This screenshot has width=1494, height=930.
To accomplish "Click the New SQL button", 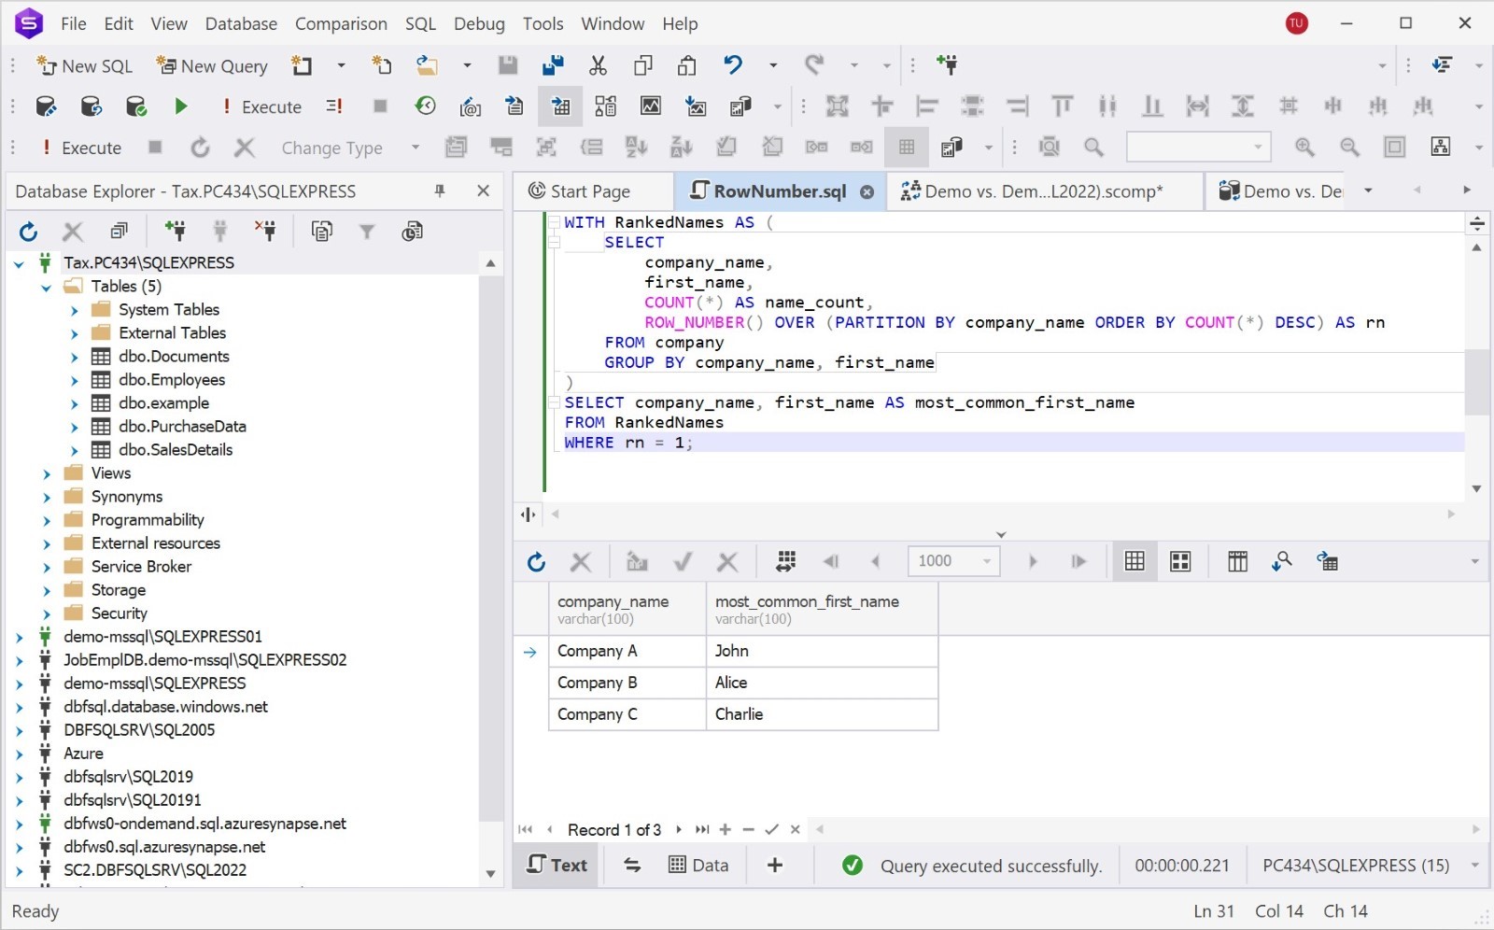I will [x=84, y=65].
